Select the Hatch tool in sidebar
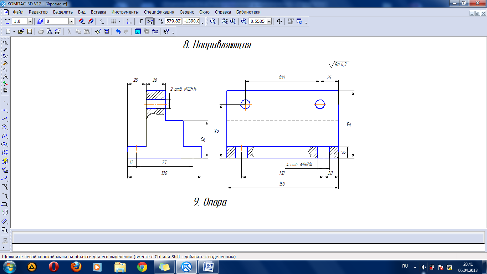487x274 pixels. pyautogui.click(x=5, y=230)
